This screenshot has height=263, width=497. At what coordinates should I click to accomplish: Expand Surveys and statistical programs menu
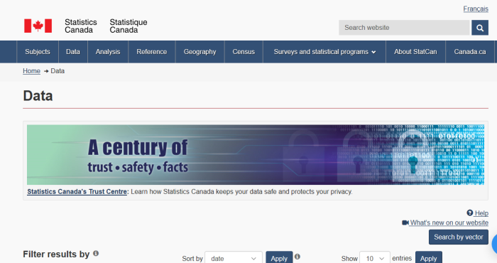[324, 52]
